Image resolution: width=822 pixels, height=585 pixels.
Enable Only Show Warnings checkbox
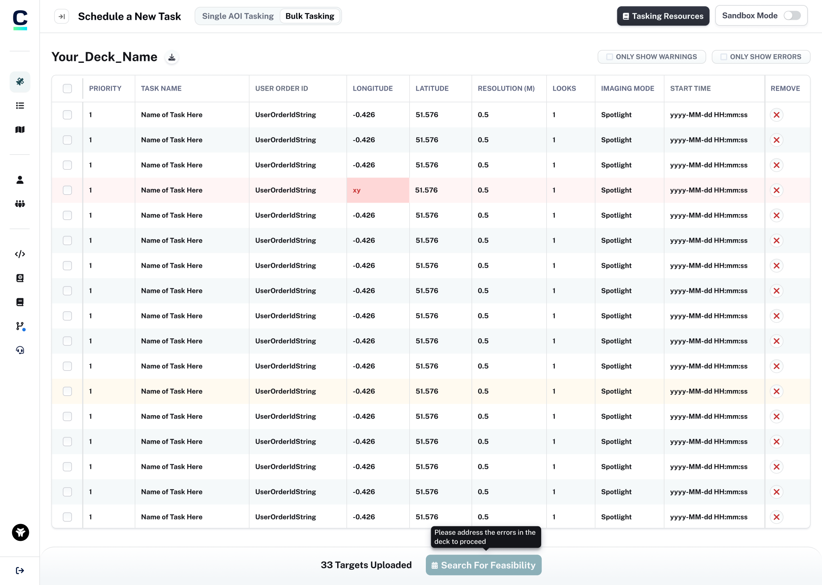coord(610,57)
